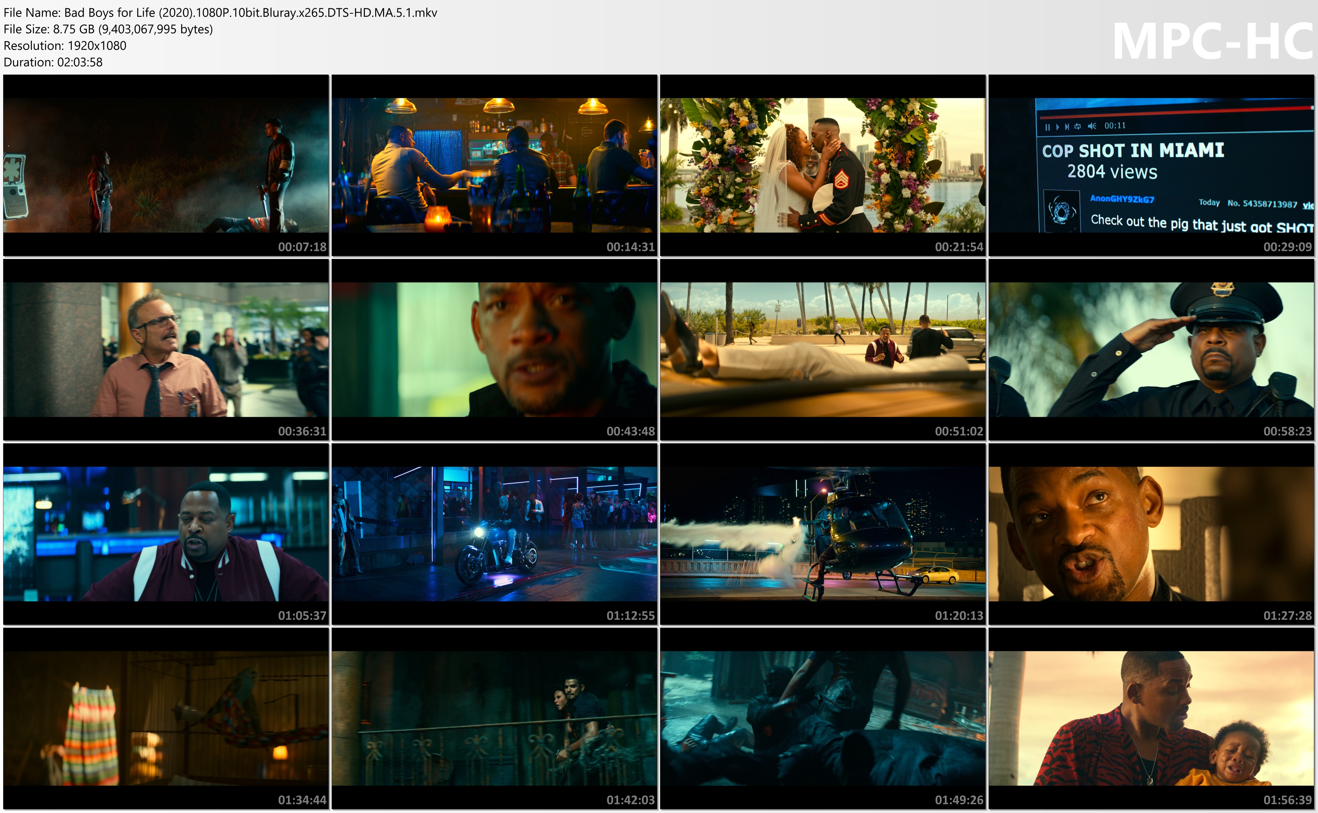Image resolution: width=1318 pixels, height=813 pixels.
Task: Click the AnonGHY9ZkG7 username link
Action: pos(1122,199)
